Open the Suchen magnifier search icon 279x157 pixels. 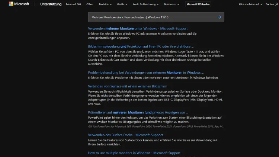(276, 4)
